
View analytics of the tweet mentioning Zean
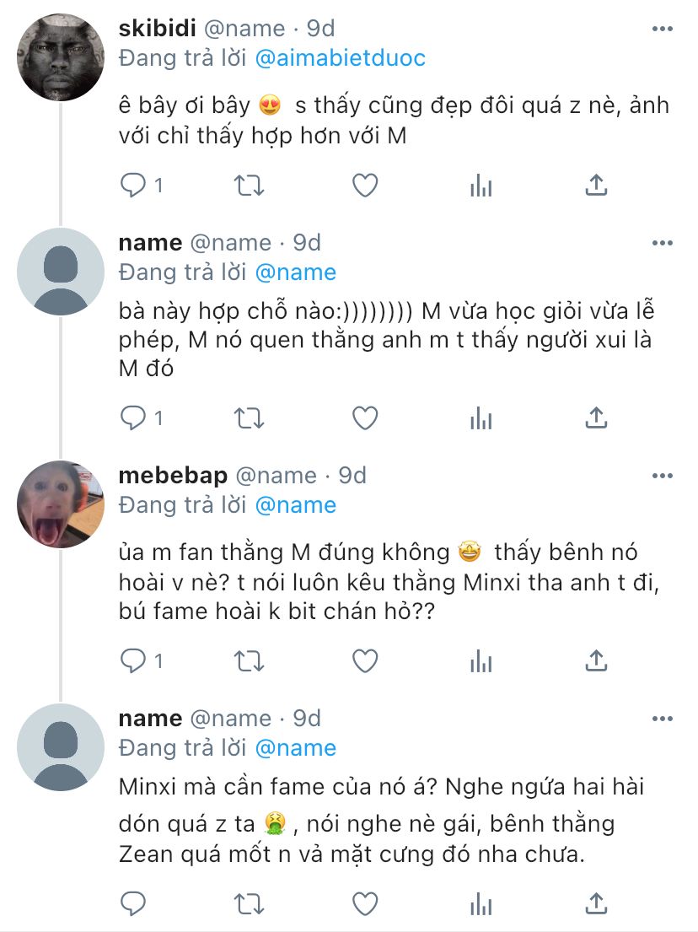coord(481,902)
